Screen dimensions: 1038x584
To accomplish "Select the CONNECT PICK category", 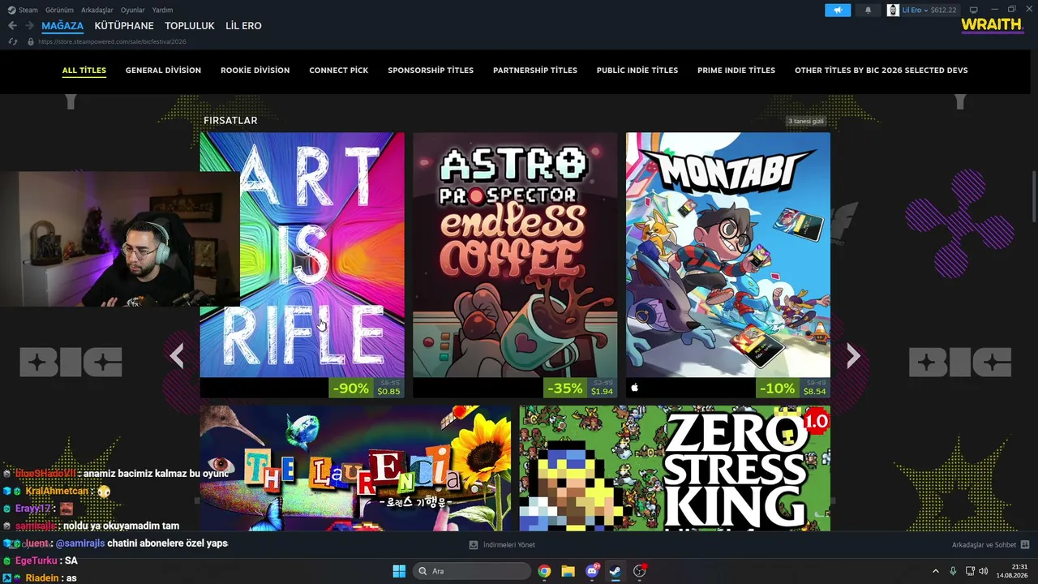I will point(338,71).
